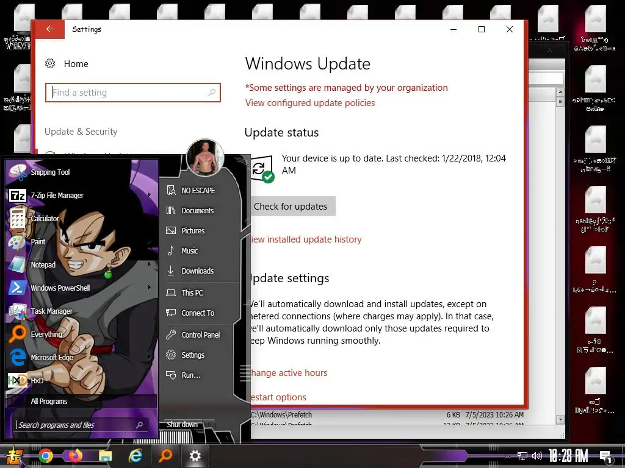Image resolution: width=625 pixels, height=468 pixels.
Task: Click the Start button on taskbar
Action: (15, 456)
